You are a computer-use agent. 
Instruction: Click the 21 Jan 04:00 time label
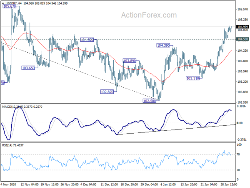pos(209,184)
